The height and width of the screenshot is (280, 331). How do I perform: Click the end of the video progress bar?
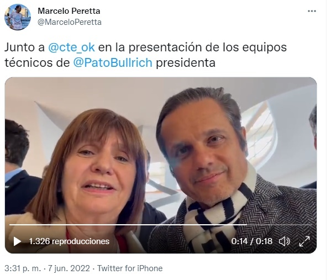pos(311,225)
